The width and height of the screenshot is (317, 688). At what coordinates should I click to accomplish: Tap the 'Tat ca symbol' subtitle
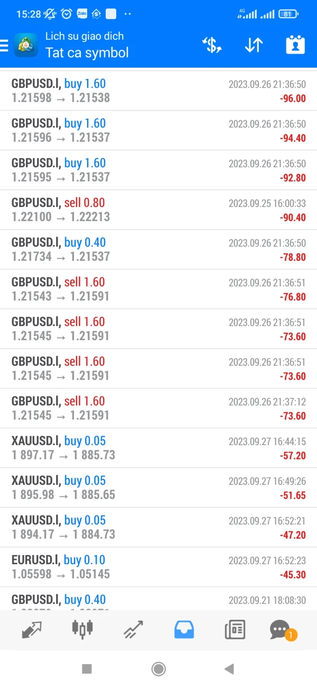[x=87, y=53]
